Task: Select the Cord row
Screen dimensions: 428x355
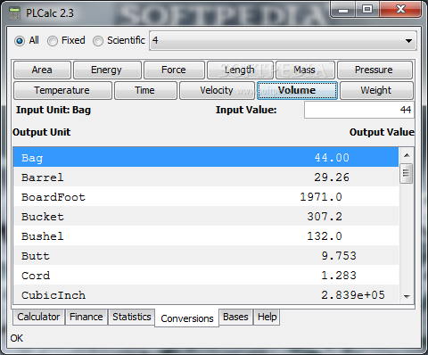Action: [206, 275]
